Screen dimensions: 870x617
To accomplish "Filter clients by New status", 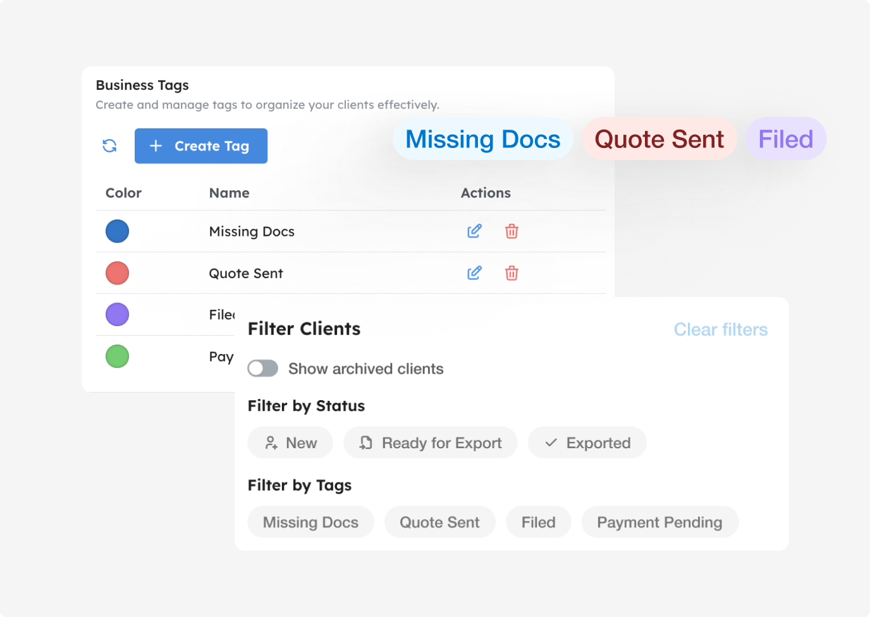I will coord(290,443).
